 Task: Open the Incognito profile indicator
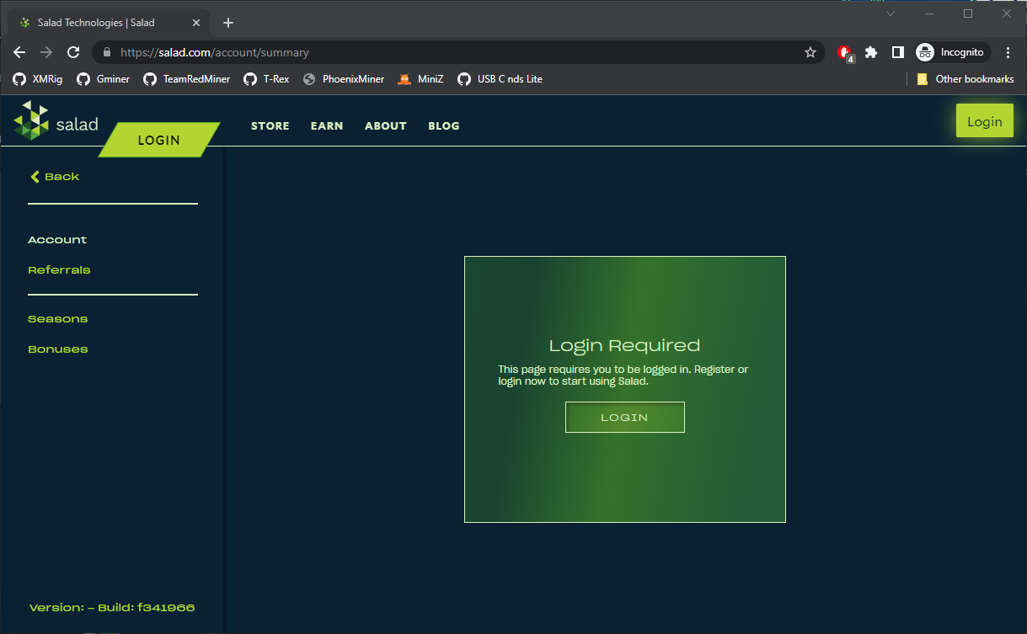coord(952,52)
